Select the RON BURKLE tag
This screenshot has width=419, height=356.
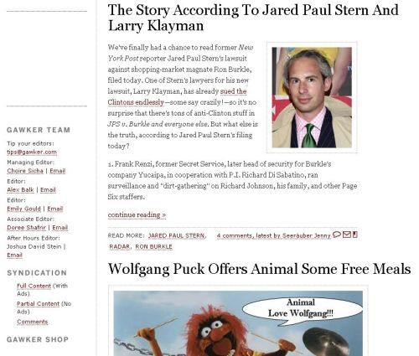click(154, 247)
